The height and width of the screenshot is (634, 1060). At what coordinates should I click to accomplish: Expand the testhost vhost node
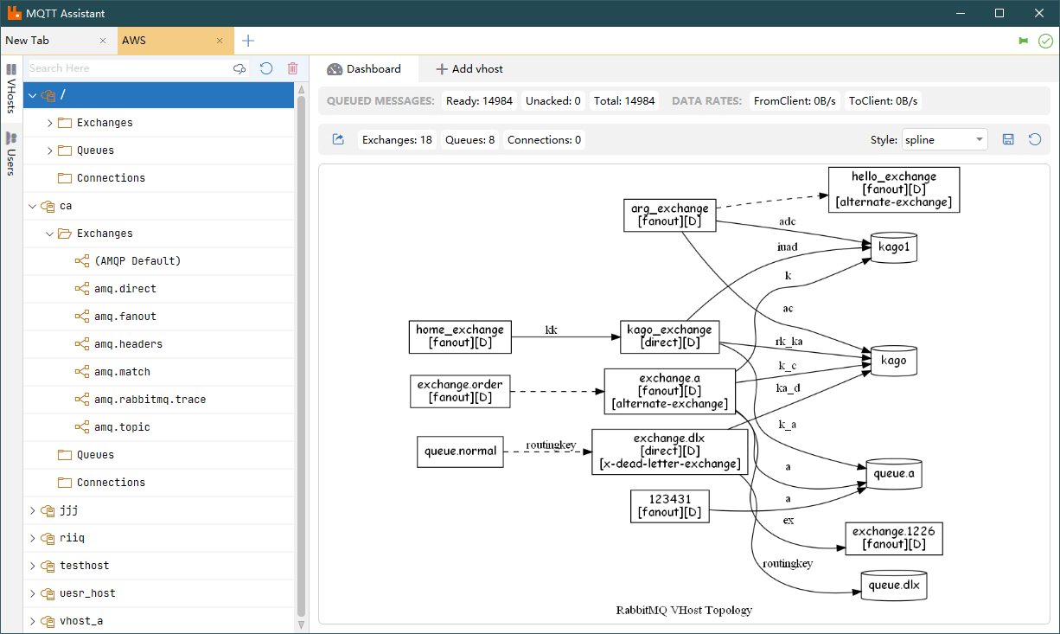pos(32,566)
